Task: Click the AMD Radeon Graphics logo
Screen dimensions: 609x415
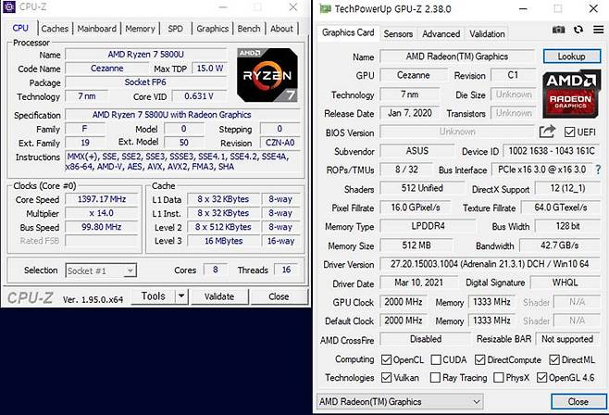Action: coord(571,94)
